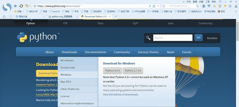Click the orange tag toolbar icon
This screenshot has height=107, width=239.
coord(214,6)
